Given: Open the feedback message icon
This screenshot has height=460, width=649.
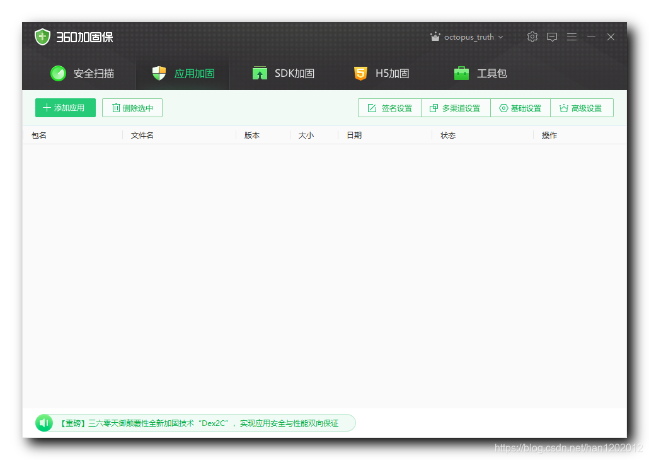Looking at the screenshot, I should 552,37.
